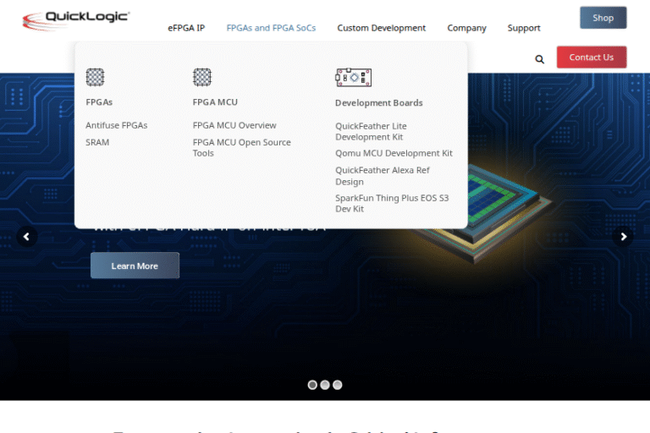Click the Learn More button

pyautogui.click(x=135, y=266)
